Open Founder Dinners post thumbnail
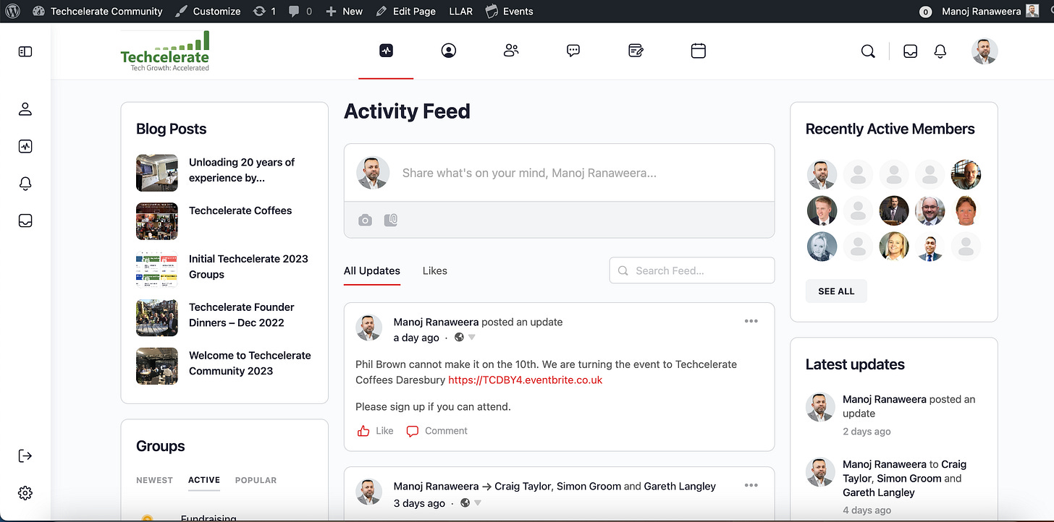Viewport: 1054px width, 522px height. [x=157, y=317]
